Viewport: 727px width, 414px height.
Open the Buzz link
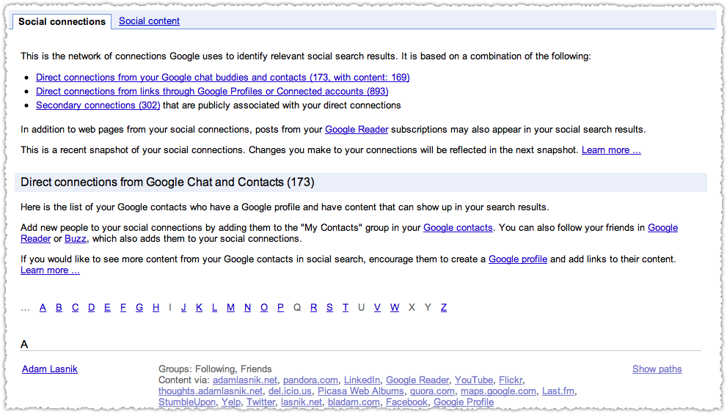75,238
